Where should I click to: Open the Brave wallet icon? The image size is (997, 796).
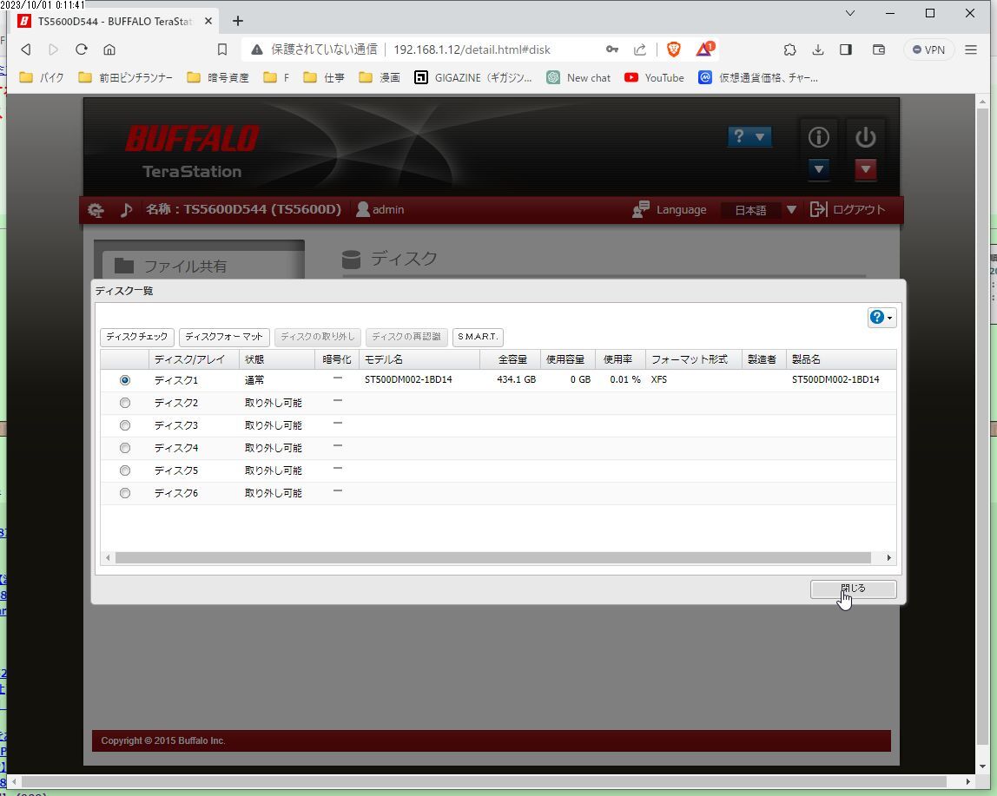pos(879,49)
